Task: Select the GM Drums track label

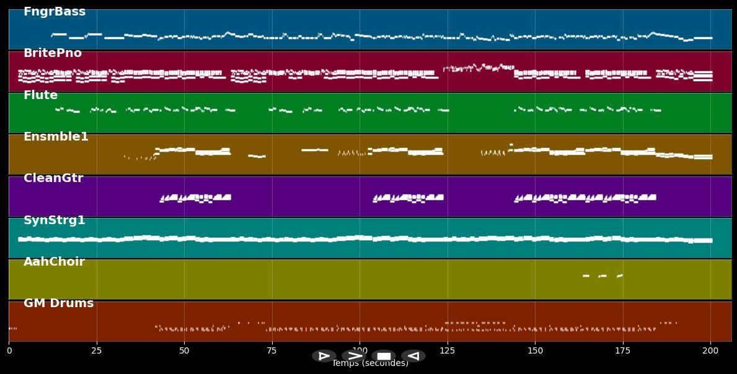Action: pos(59,303)
